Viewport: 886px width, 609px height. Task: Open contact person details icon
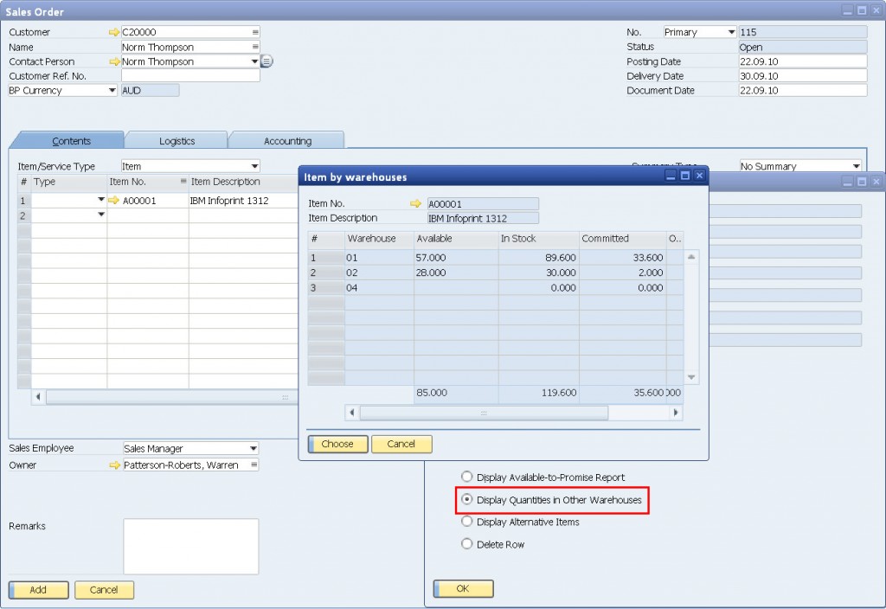(x=266, y=61)
